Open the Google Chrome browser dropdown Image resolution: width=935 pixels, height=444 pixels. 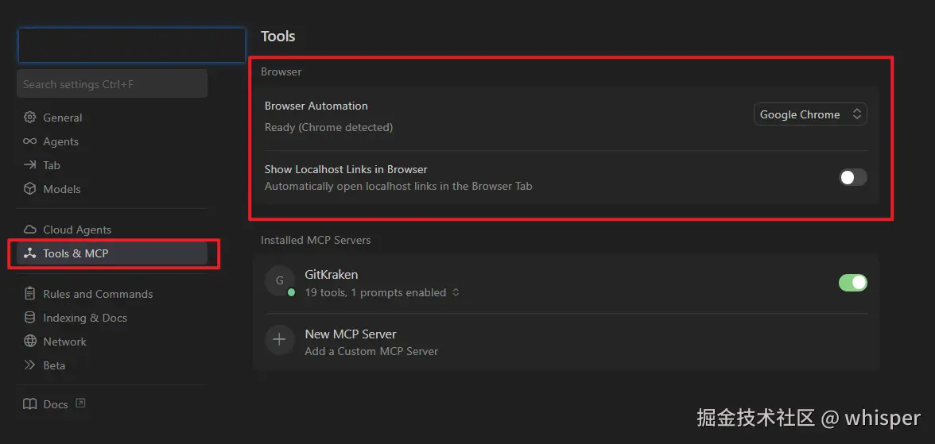(x=809, y=114)
